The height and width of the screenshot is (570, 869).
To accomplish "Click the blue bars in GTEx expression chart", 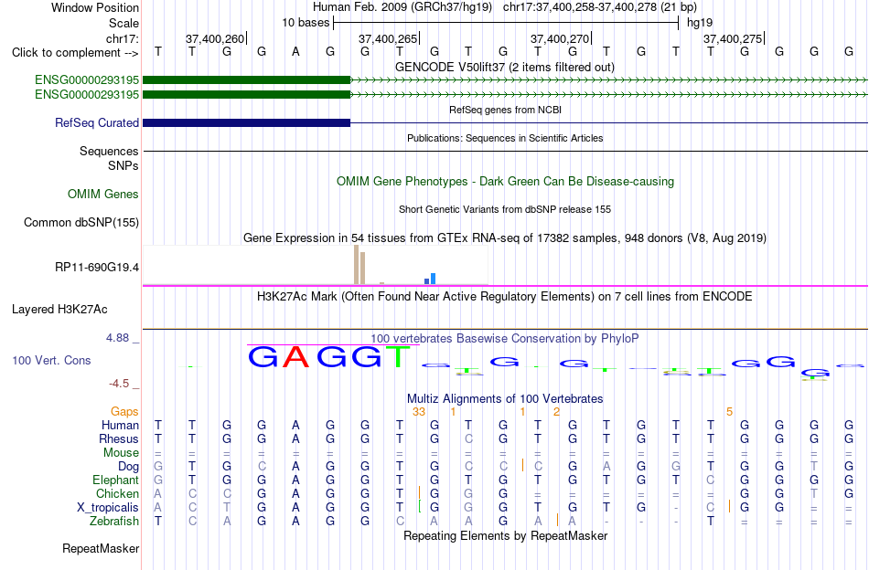I will tap(430, 279).
